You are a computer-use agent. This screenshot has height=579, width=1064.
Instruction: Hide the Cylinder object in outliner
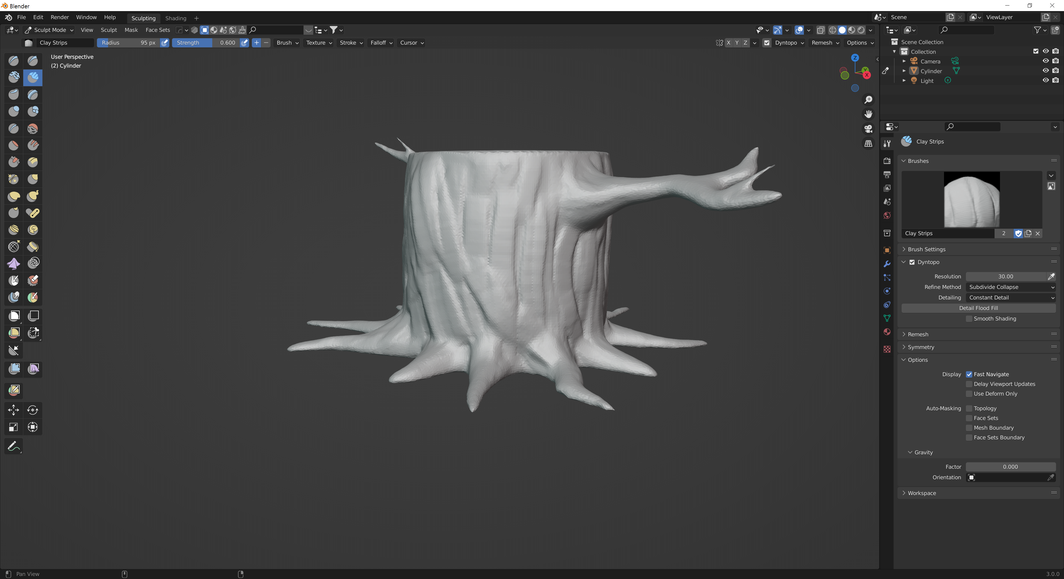(1045, 71)
